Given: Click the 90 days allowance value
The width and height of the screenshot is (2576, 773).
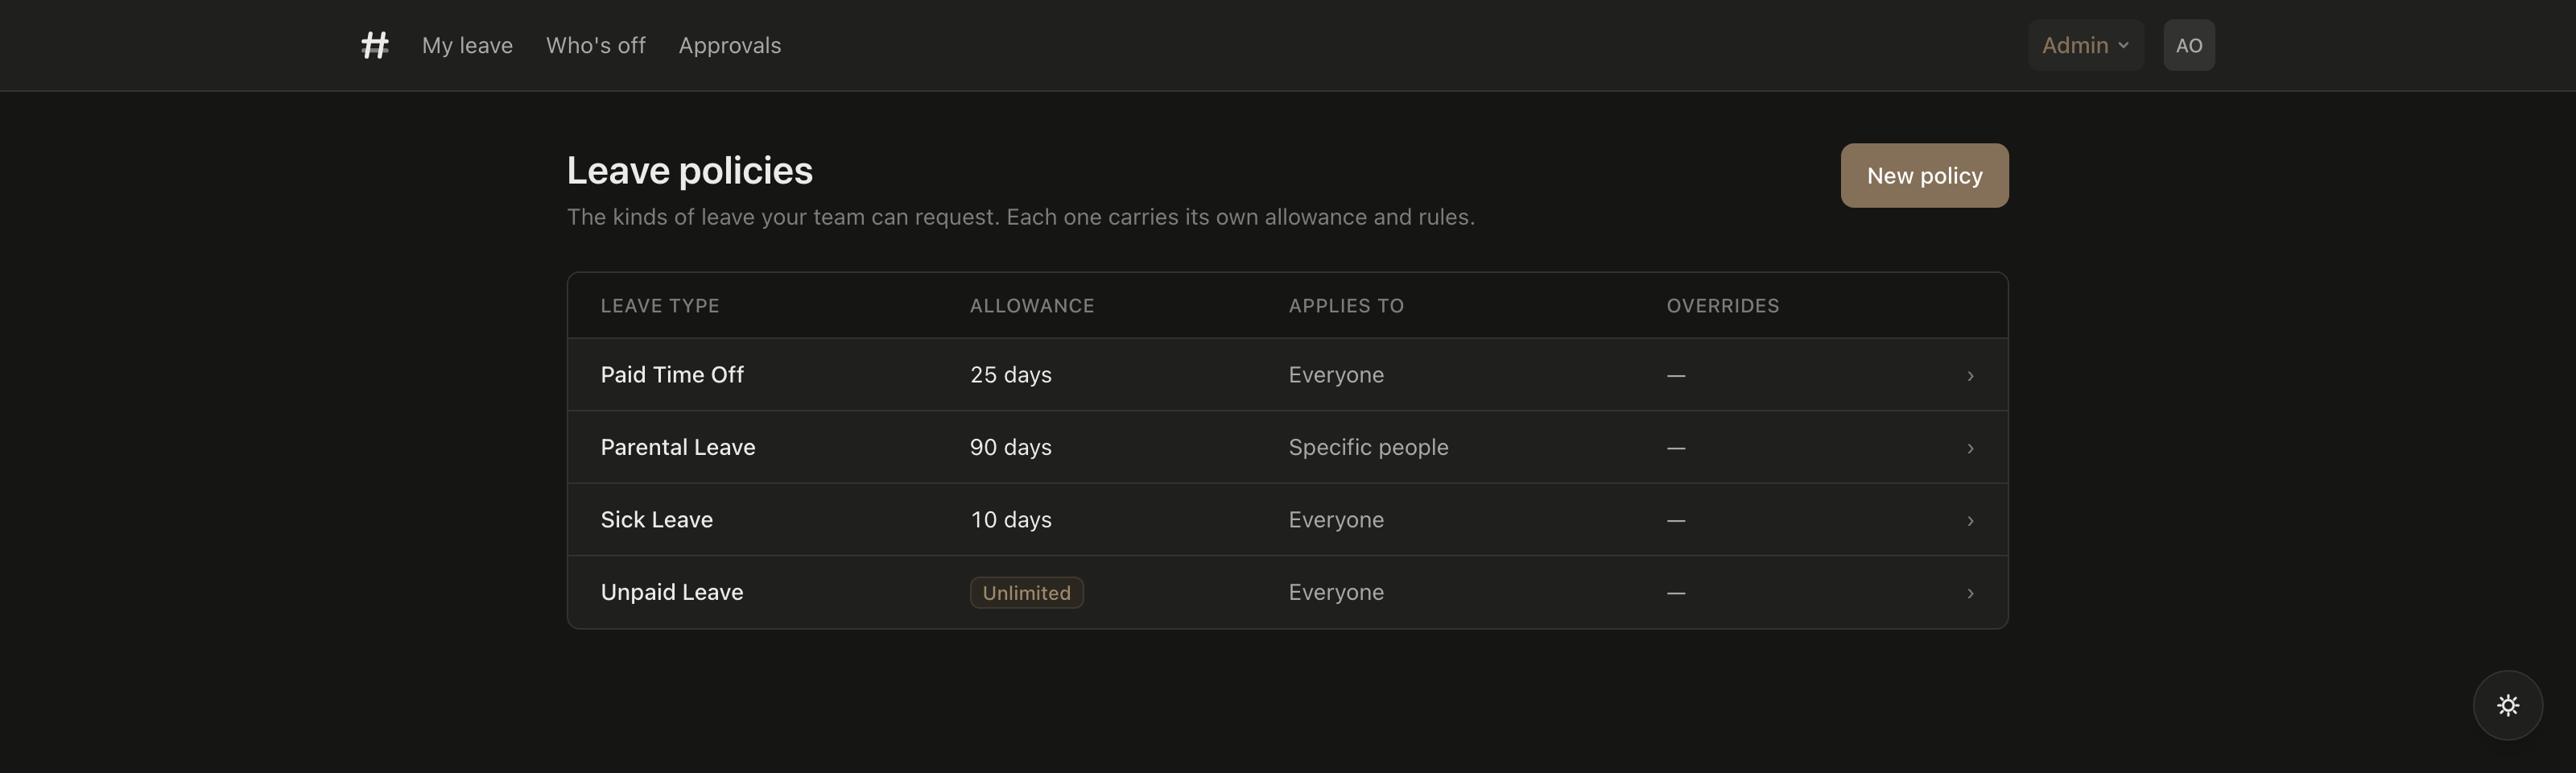Looking at the screenshot, I should 1010,447.
